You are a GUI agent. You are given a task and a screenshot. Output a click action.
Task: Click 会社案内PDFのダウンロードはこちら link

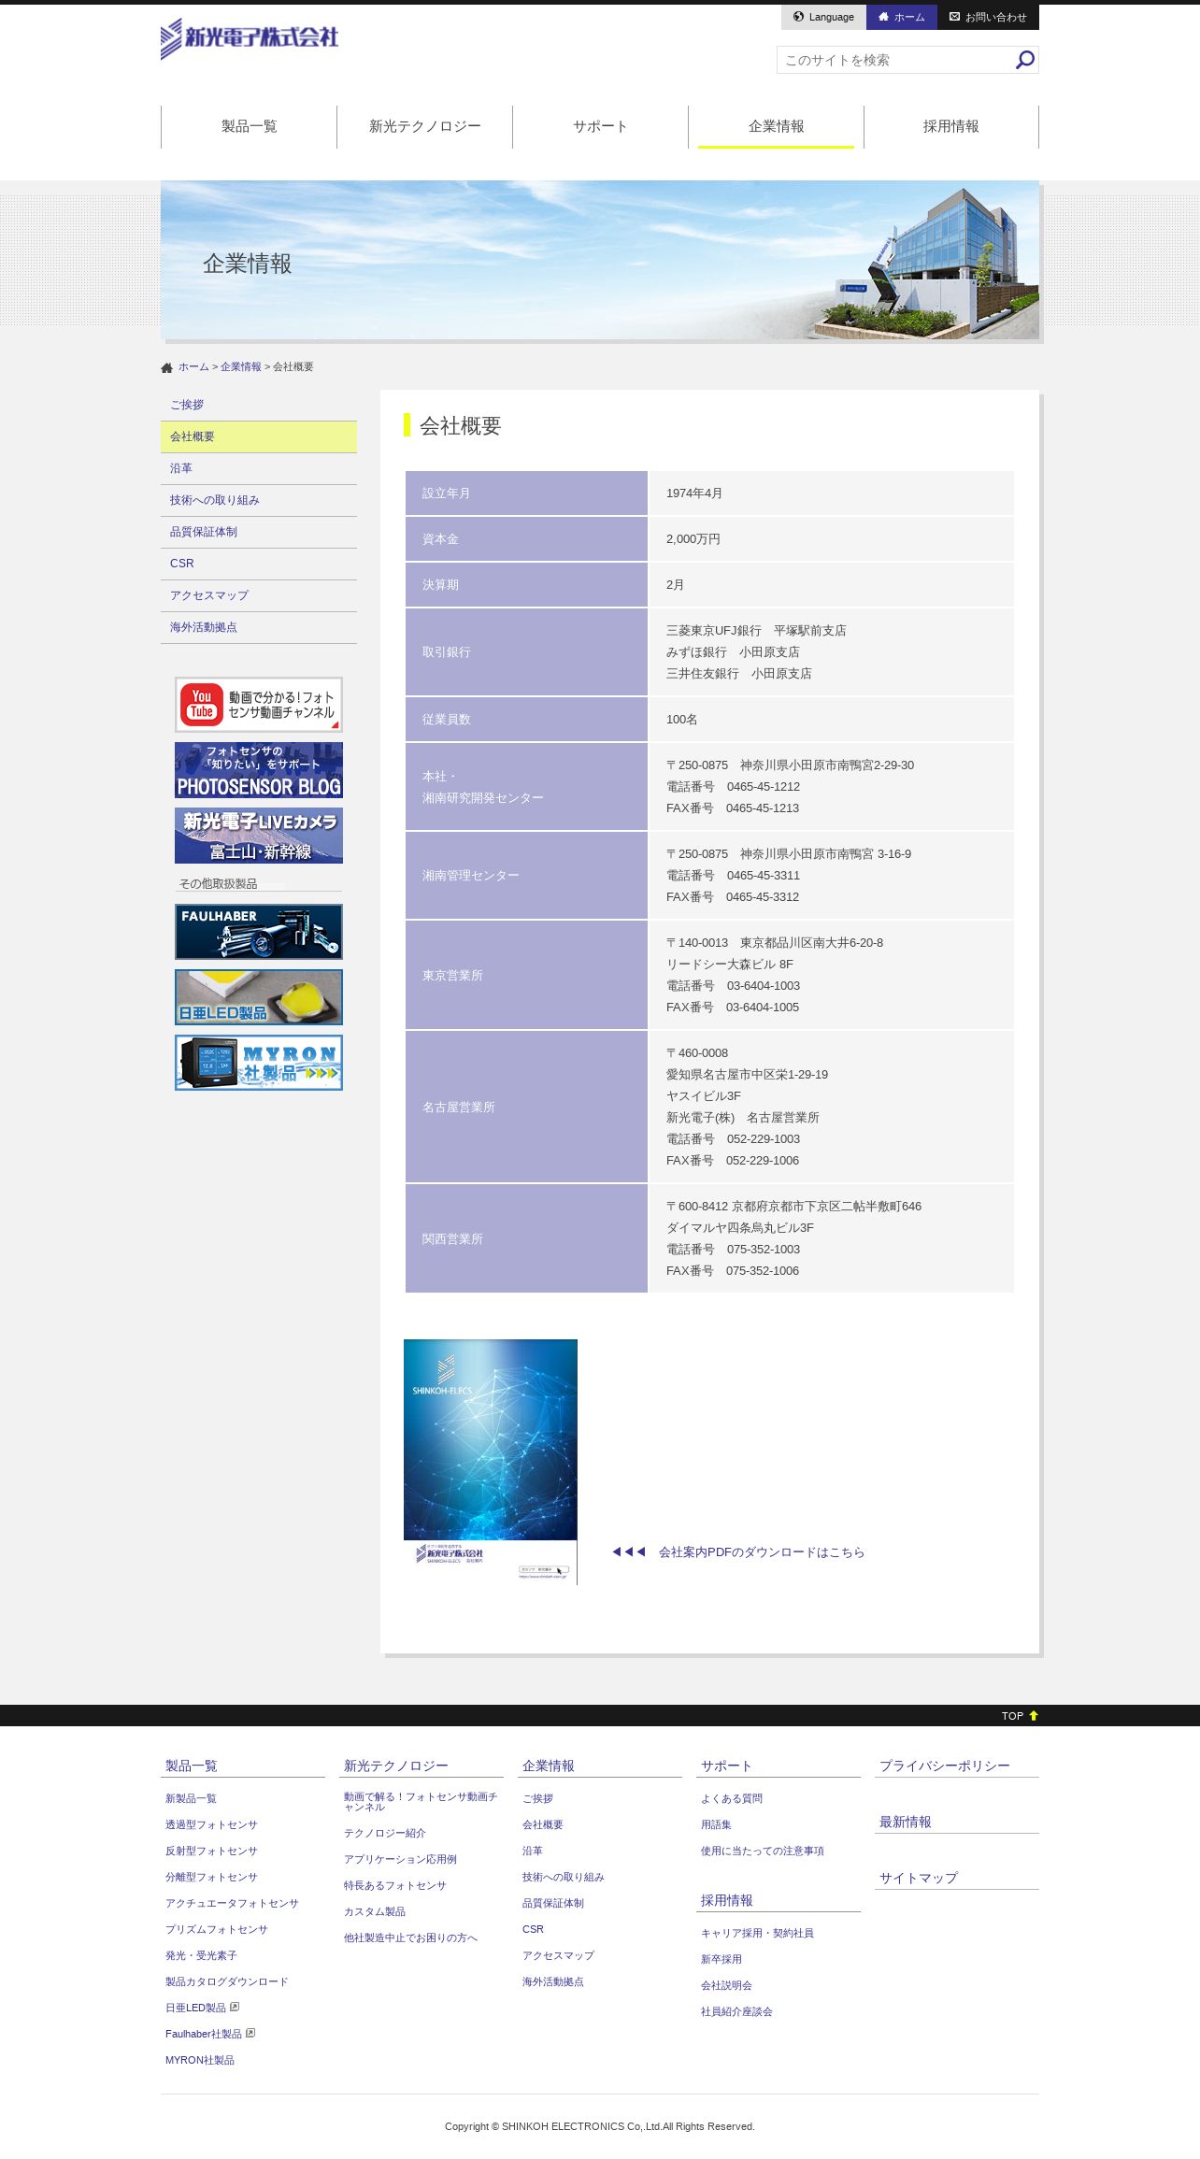(x=762, y=1552)
